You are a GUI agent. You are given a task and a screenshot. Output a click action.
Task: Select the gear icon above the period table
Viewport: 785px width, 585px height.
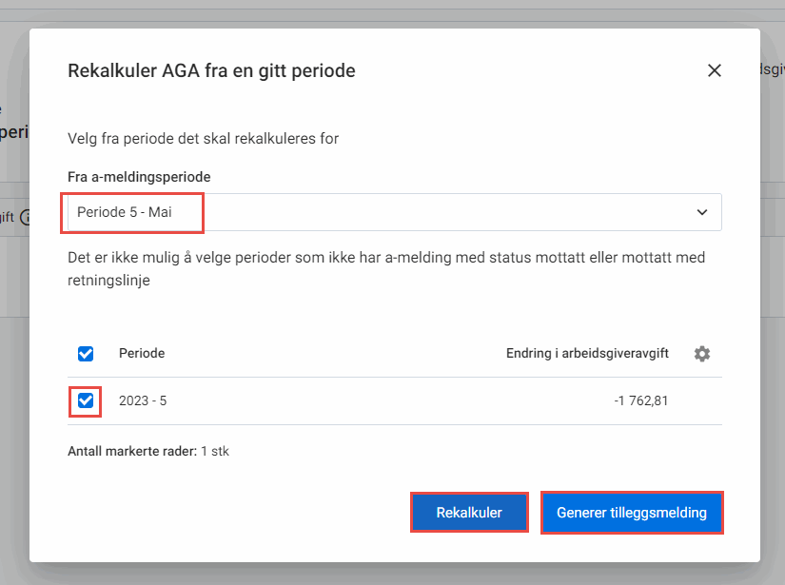tap(702, 354)
